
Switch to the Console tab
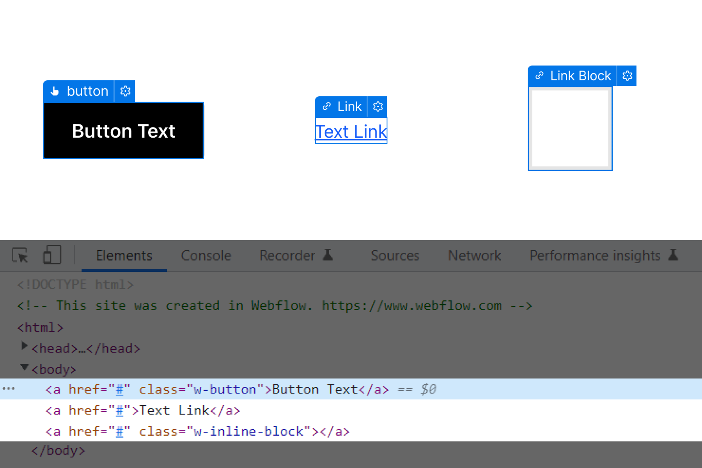point(206,255)
